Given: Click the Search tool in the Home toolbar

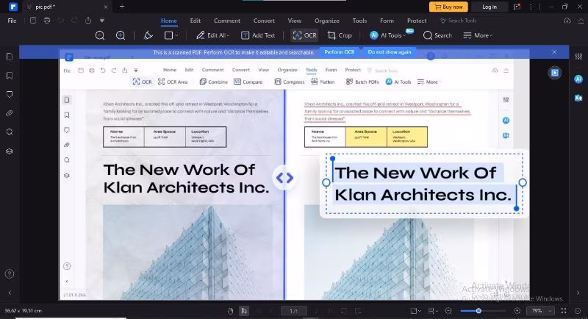Looking at the screenshot, I should point(437,35).
